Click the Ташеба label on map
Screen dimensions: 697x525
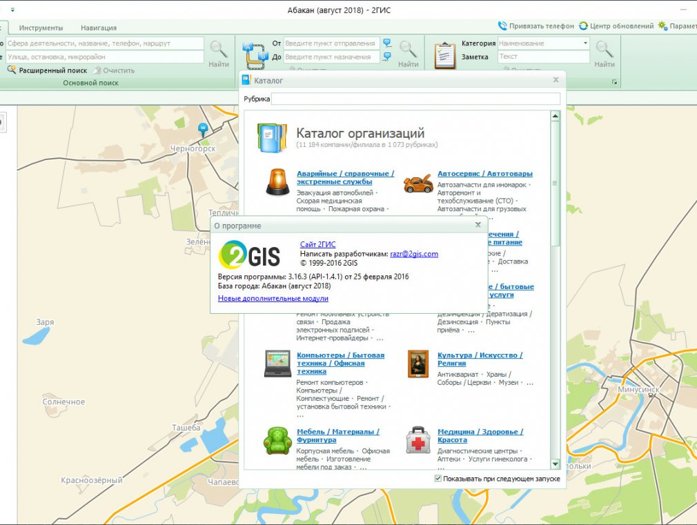tap(186, 428)
